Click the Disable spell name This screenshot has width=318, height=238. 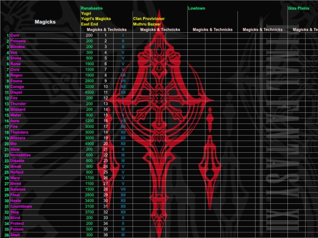click(18, 160)
